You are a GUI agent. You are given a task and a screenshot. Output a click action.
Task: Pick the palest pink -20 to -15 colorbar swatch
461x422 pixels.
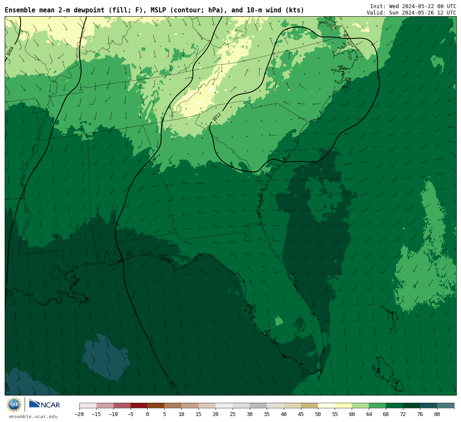pyautogui.click(x=88, y=406)
